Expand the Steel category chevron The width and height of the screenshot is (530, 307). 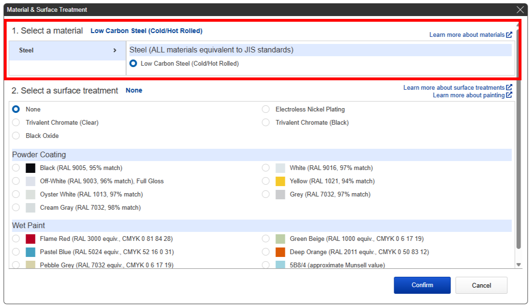(115, 50)
